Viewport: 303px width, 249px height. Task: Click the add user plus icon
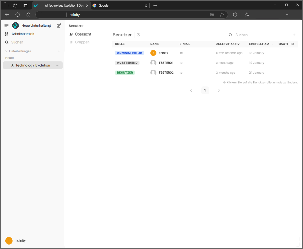coord(294,35)
